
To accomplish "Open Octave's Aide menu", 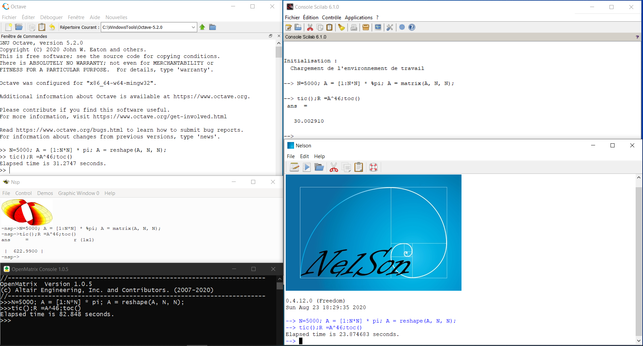I will click(95, 17).
